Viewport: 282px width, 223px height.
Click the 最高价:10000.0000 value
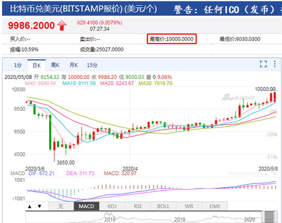172,39
